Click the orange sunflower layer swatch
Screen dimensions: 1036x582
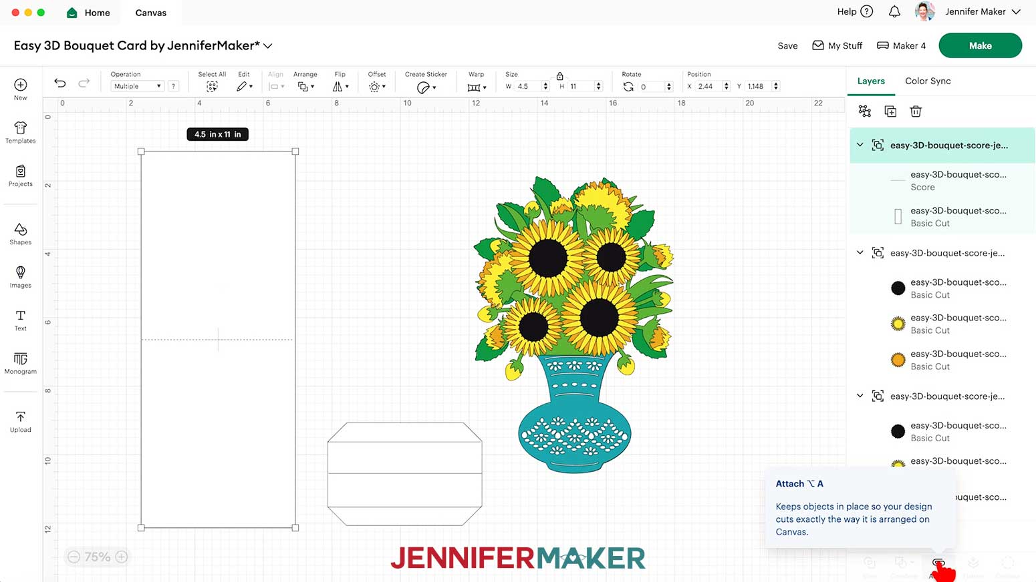click(x=898, y=360)
